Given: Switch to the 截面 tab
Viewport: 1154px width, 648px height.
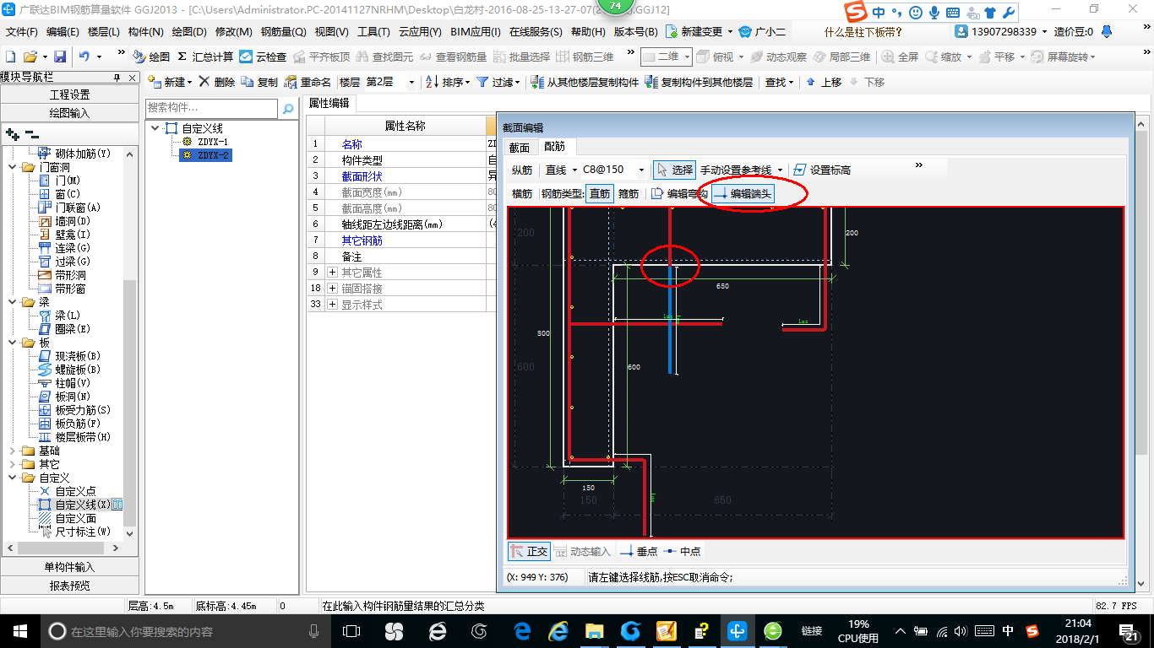Looking at the screenshot, I should click(520, 147).
